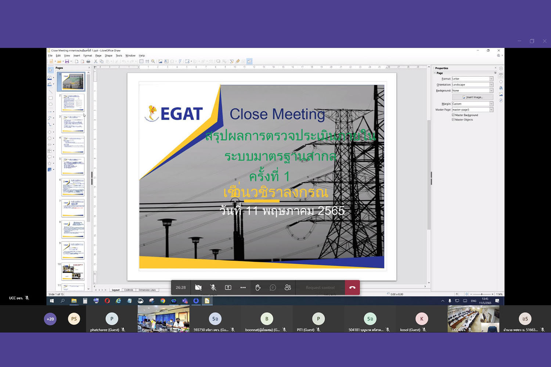Click the Insert Image button
Image resolution: width=551 pixels, height=367 pixels.
[x=472, y=97]
